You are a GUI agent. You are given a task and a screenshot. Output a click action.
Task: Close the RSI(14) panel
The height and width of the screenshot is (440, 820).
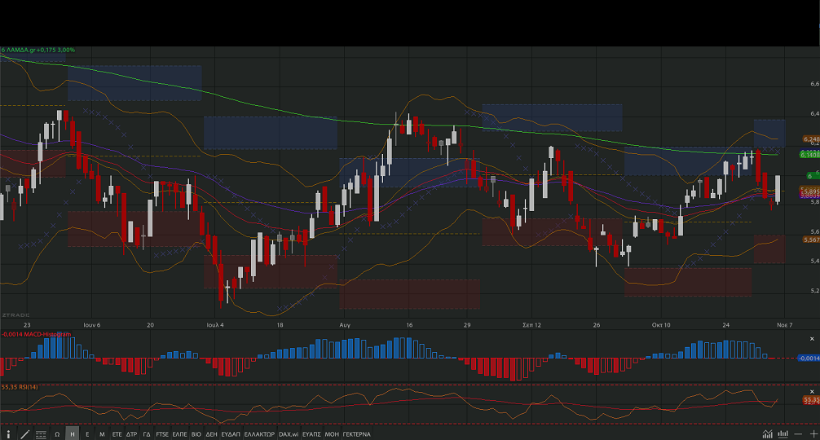(812, 391)
